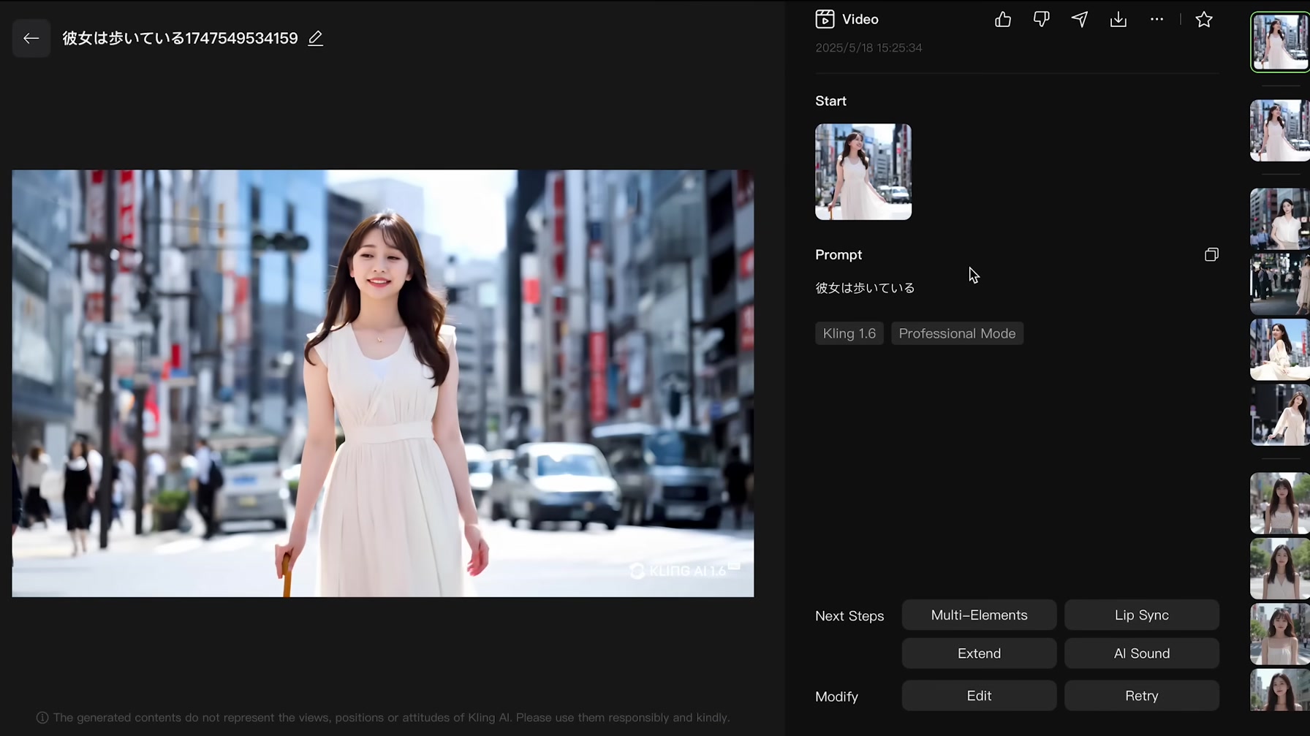
Task: Select the Professional Mode tag
Action: 957,333
